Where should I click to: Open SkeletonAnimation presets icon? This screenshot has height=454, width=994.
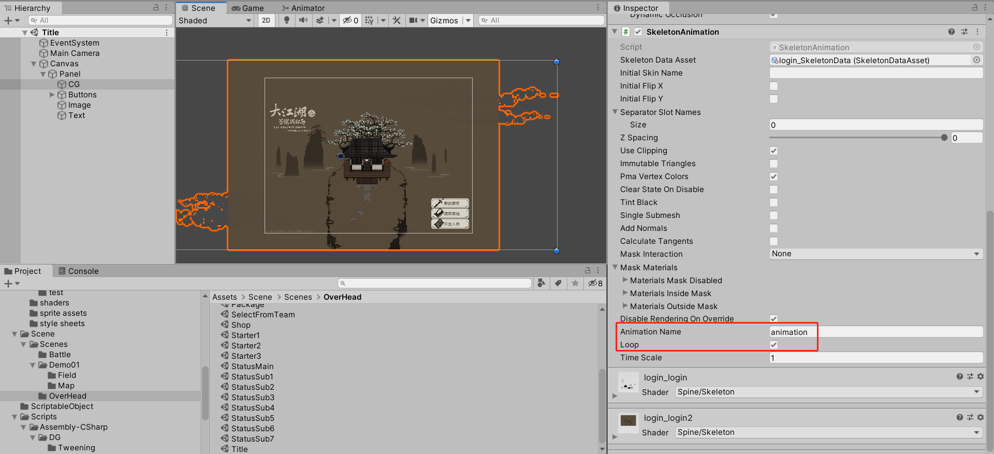[x=964, y=32]
